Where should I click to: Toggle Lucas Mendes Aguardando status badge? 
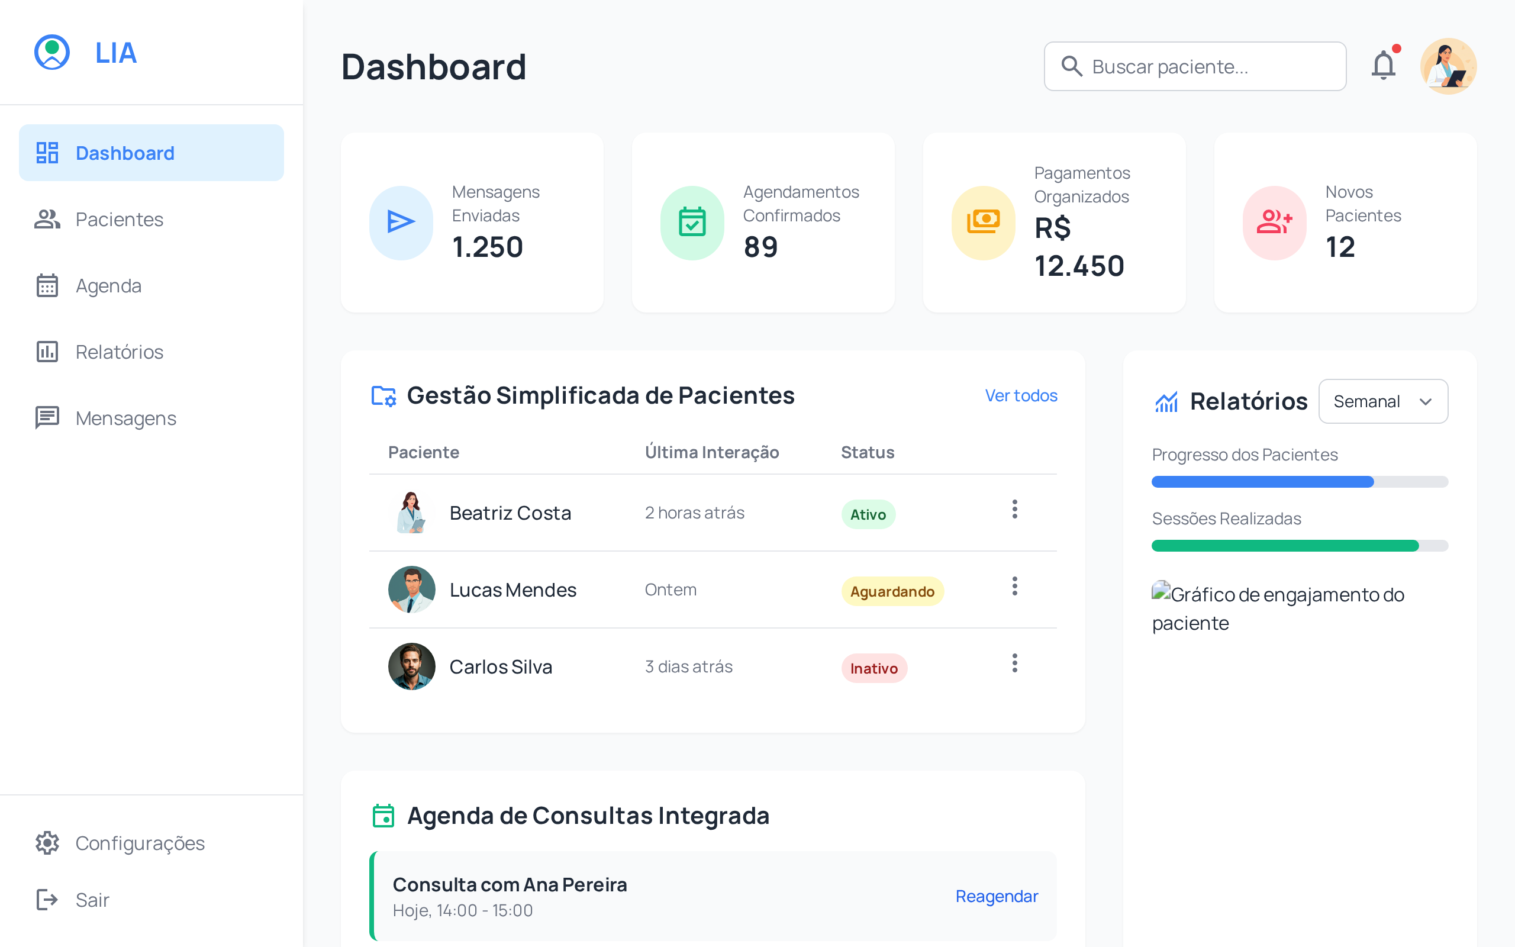tap(892, 591)
